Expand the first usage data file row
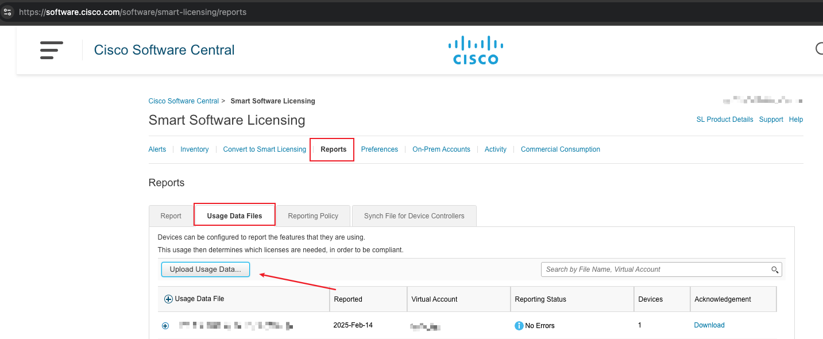Viewport: 823px width, 339px height. coord(165,326)
